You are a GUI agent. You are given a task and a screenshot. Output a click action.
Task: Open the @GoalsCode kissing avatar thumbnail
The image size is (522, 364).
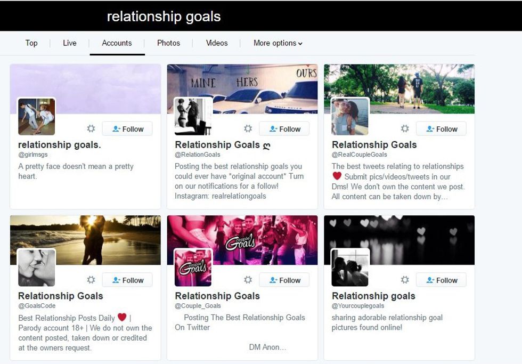(37, 268)
